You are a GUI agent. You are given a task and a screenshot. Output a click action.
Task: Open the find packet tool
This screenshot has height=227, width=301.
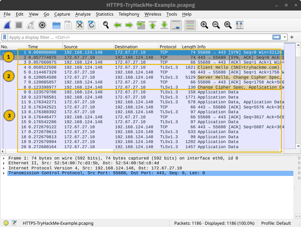click(x=105, y=25)
